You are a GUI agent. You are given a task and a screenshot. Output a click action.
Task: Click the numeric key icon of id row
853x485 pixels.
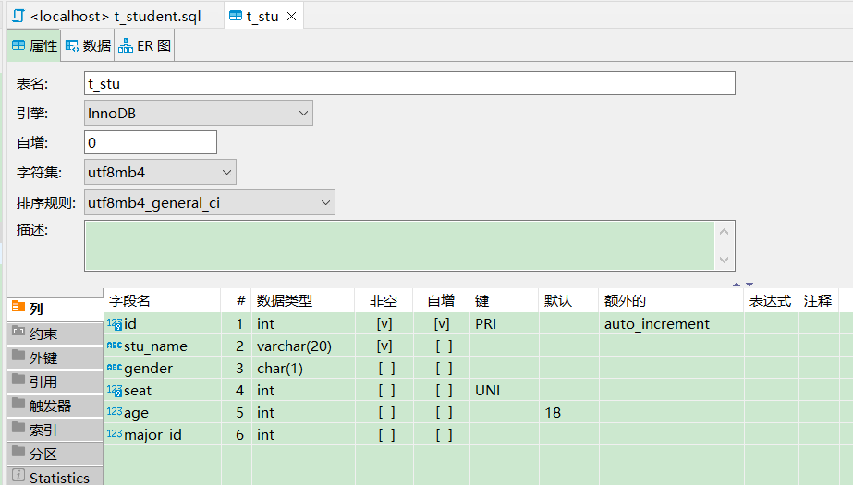tap(115, 324)
